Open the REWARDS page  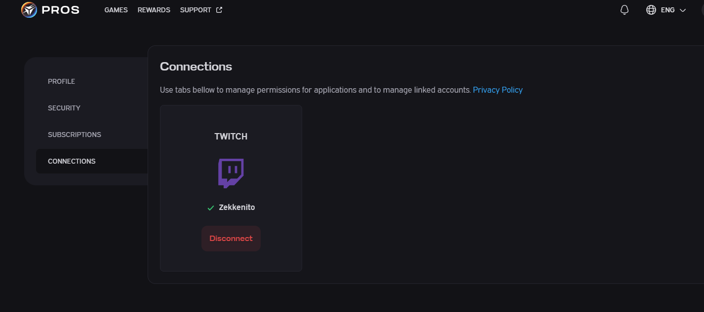click(x=154, y=9)
